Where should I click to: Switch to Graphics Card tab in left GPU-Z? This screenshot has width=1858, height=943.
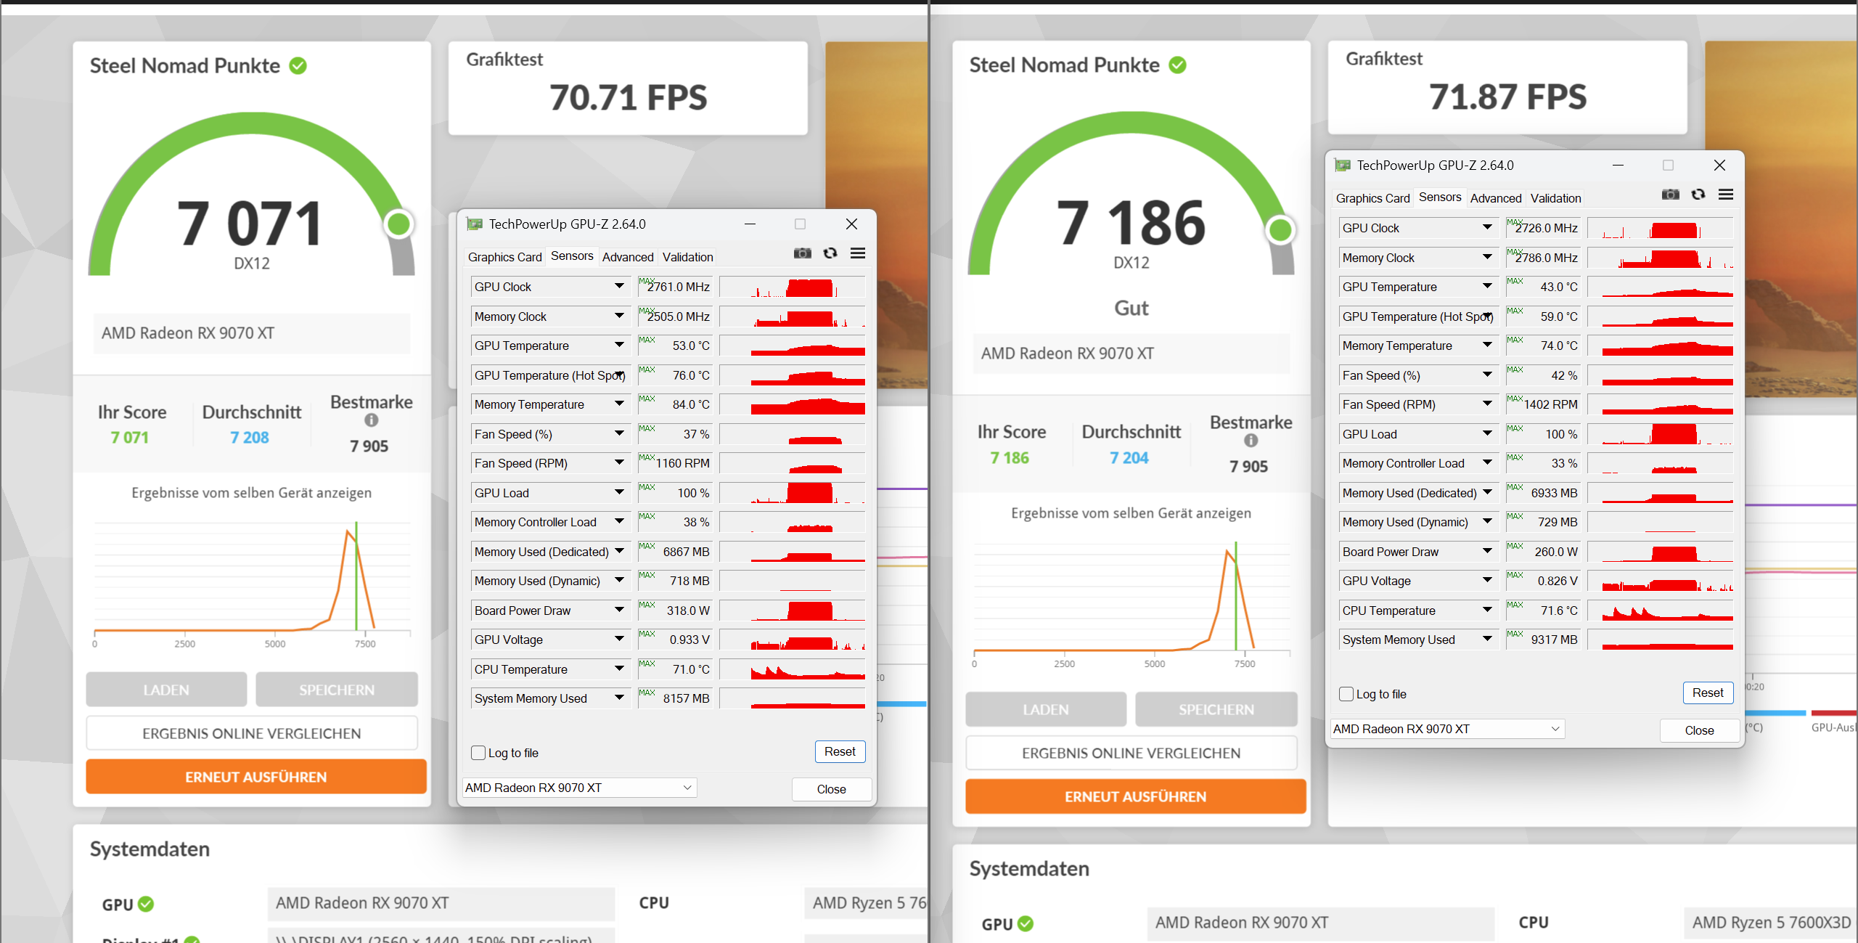[504, 257]
